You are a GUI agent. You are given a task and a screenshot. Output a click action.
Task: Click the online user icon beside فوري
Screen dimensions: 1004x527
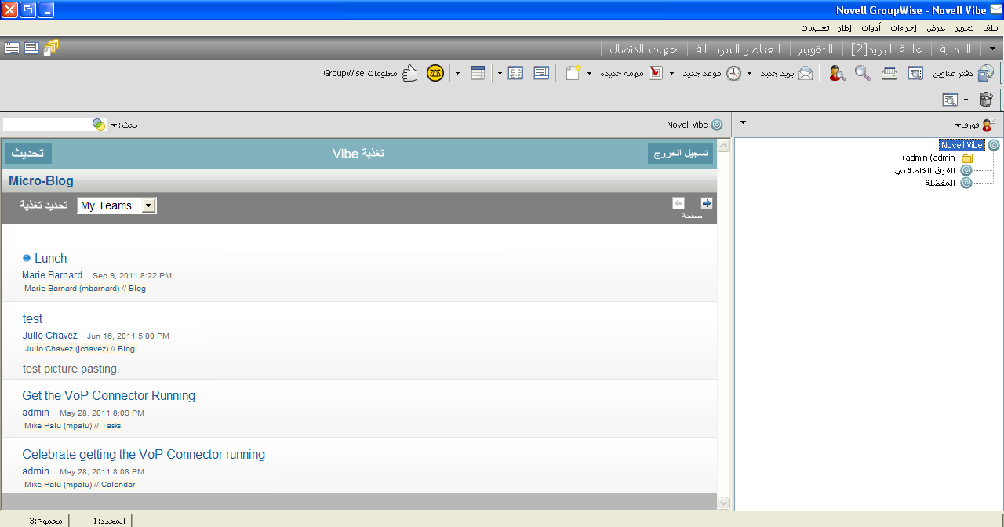coord(988,125)
